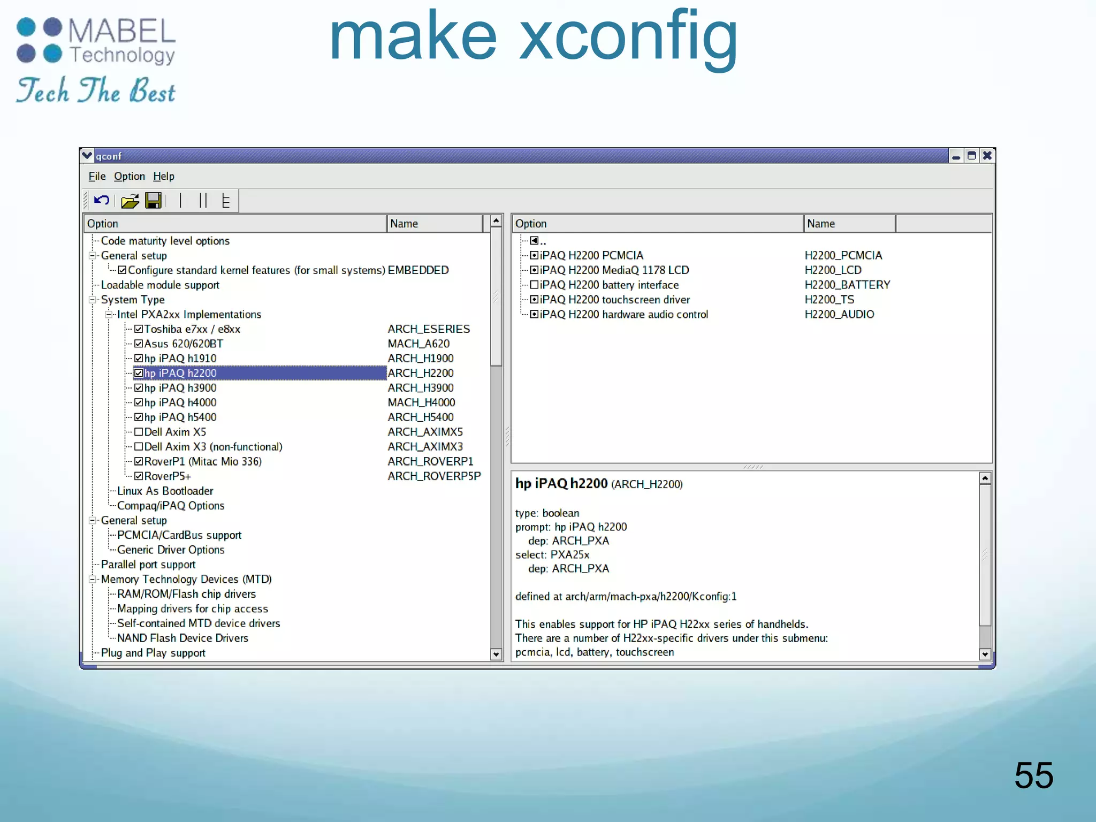This screenshot has width=1096, height=822.
Task: Click the left pane Name column header
Action: tap(435, 224)
